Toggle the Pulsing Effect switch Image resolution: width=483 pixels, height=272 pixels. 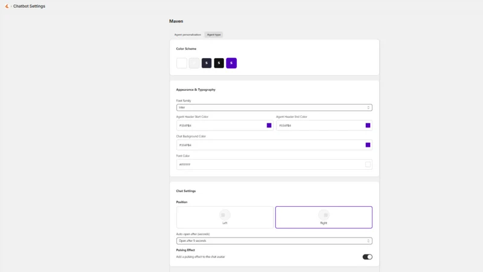[x=367, y=257]
